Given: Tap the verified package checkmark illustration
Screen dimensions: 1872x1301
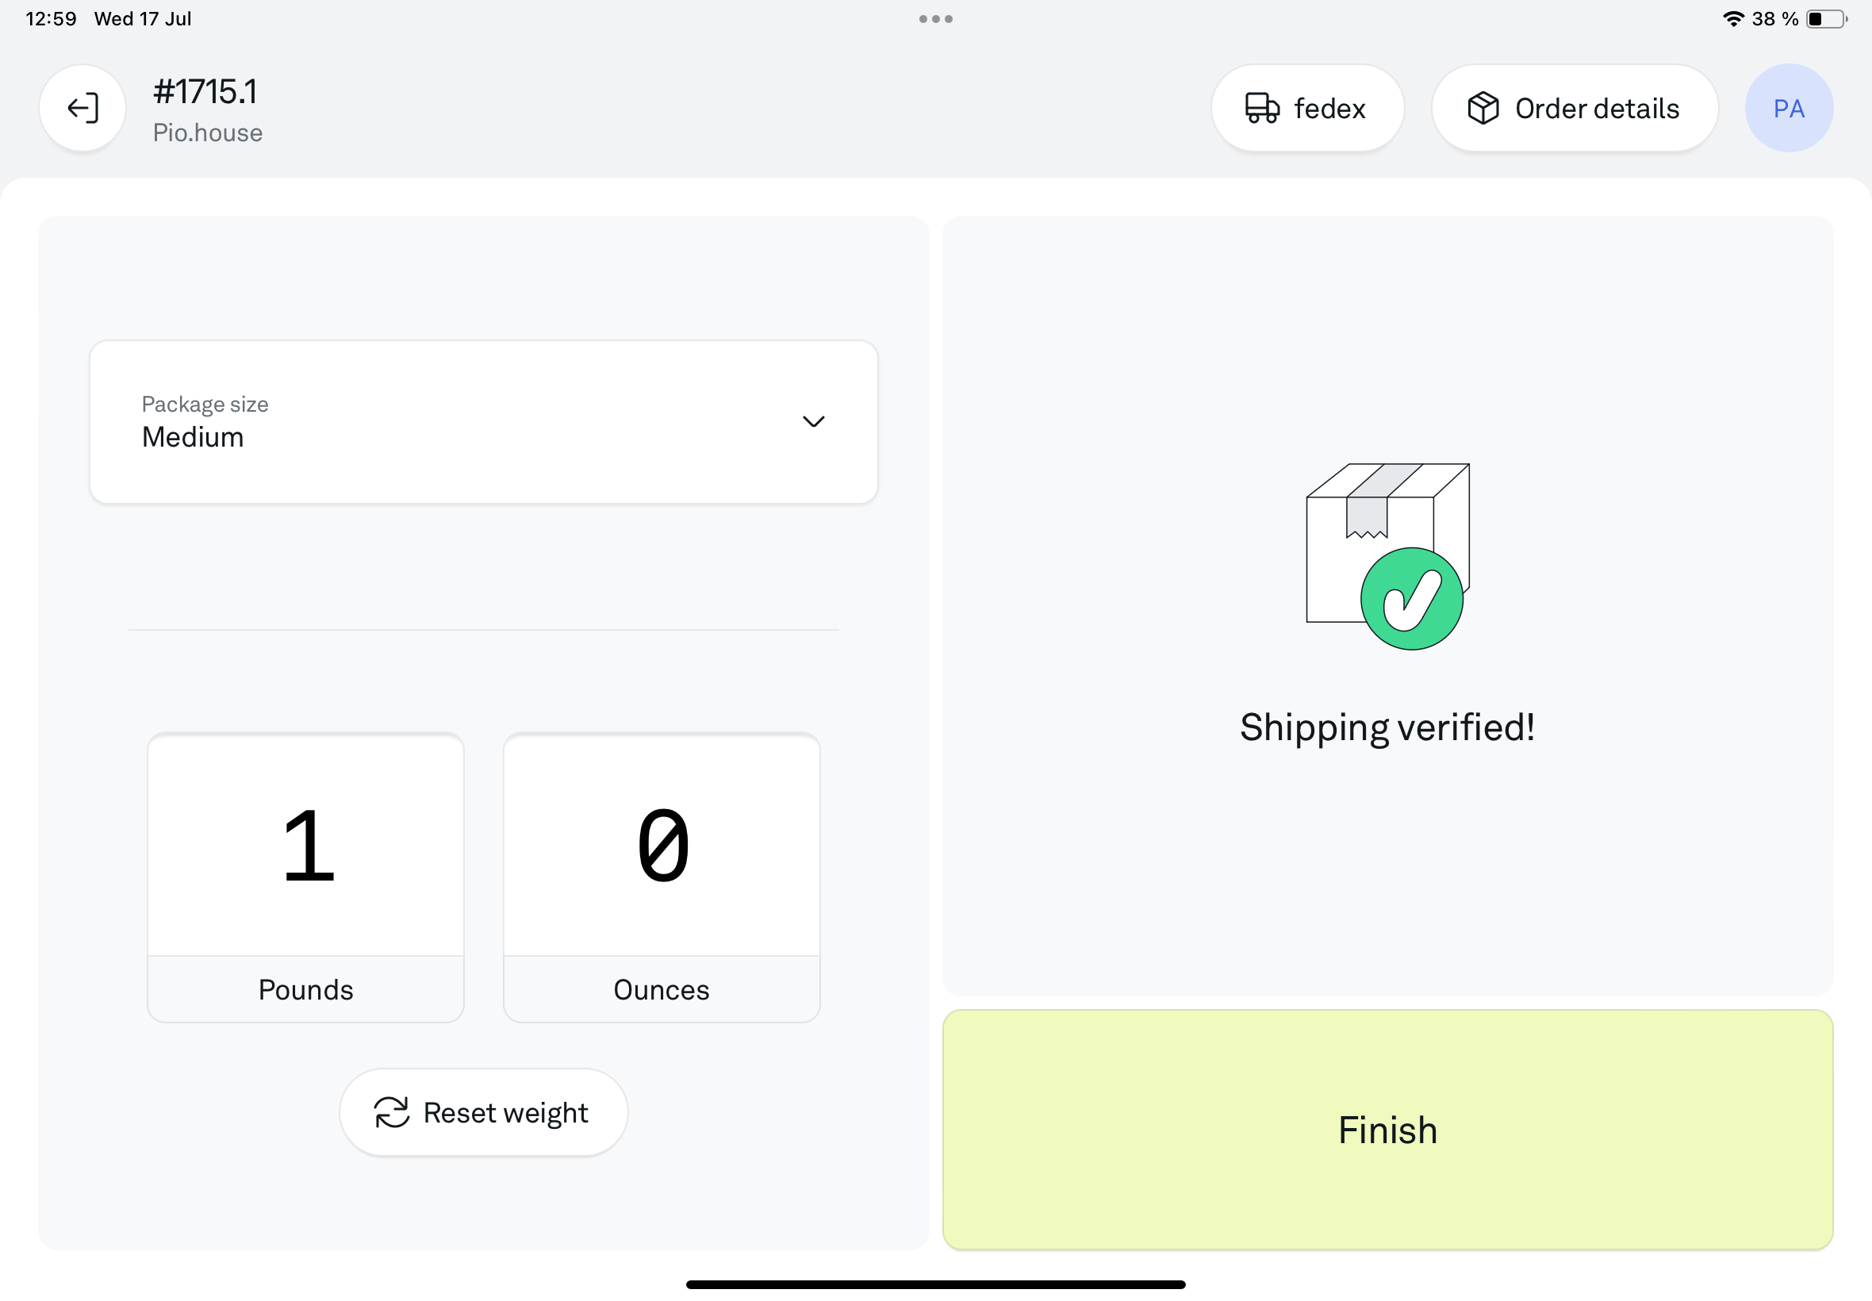Looking at the screenshot, I should [1387, 556].
